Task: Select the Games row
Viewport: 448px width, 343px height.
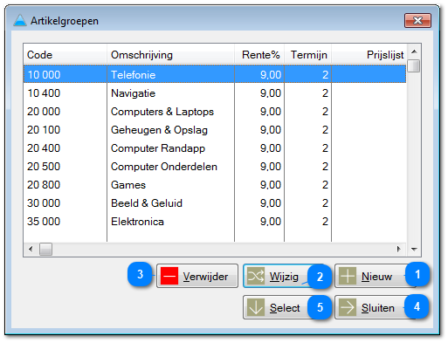Action: coord(215,185)
